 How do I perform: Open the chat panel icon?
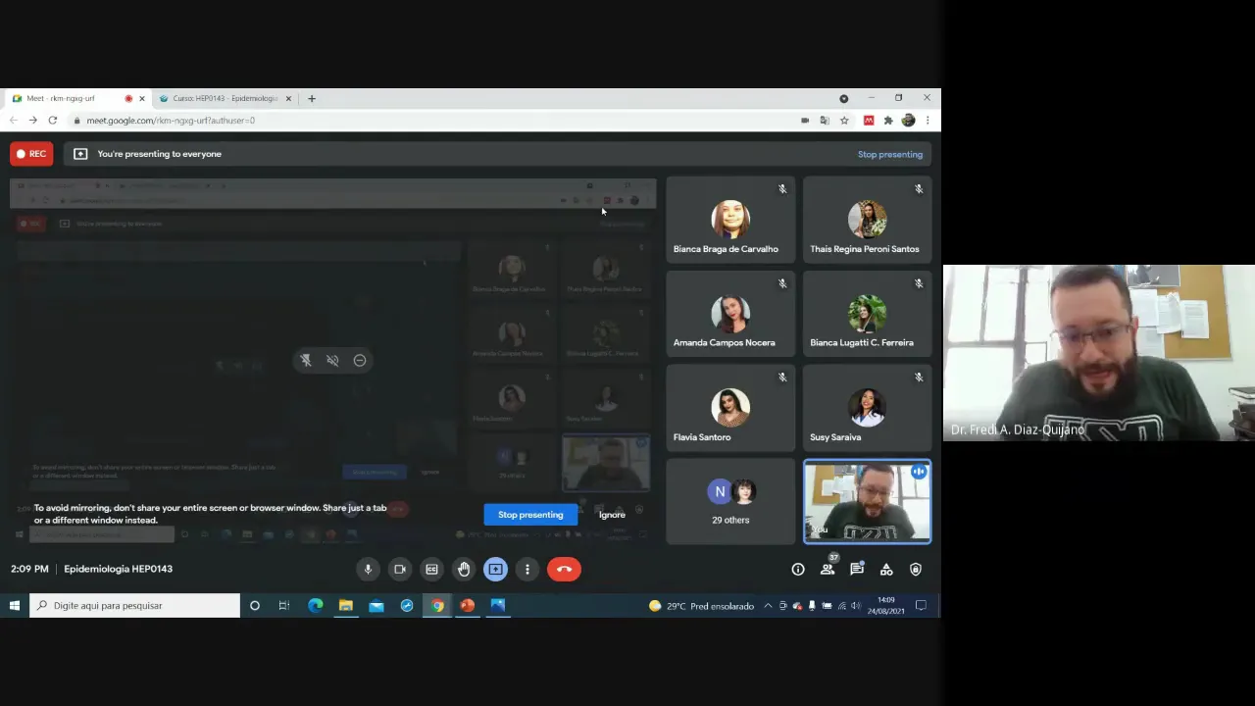[857, 569]
